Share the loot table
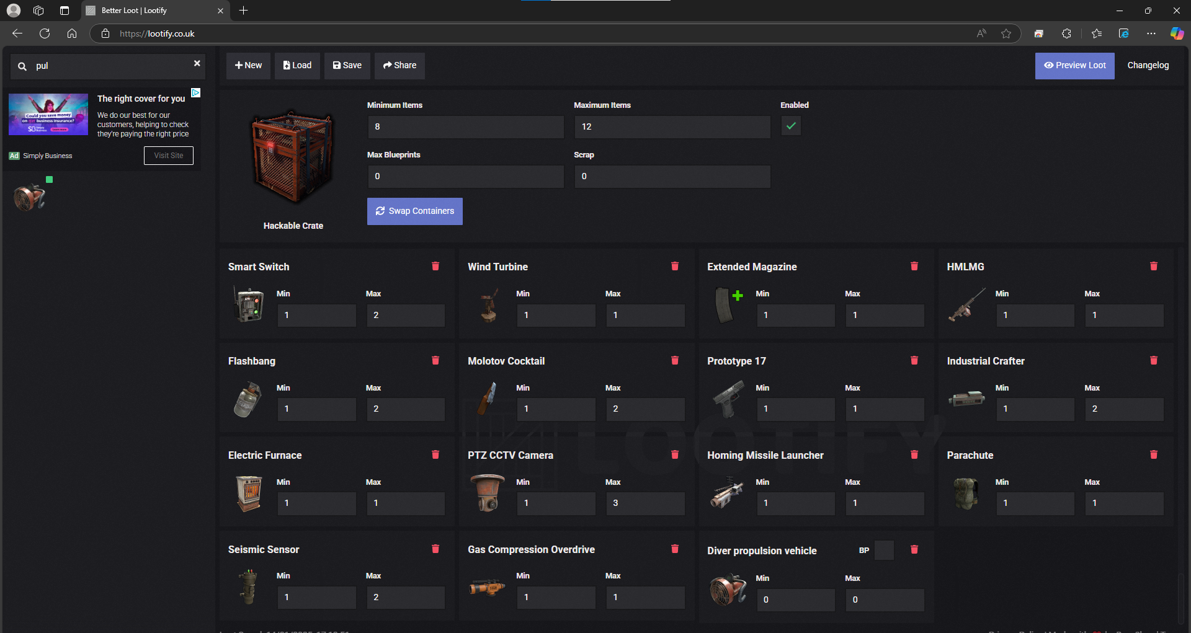1191x633 pixels. click(399, 65)
